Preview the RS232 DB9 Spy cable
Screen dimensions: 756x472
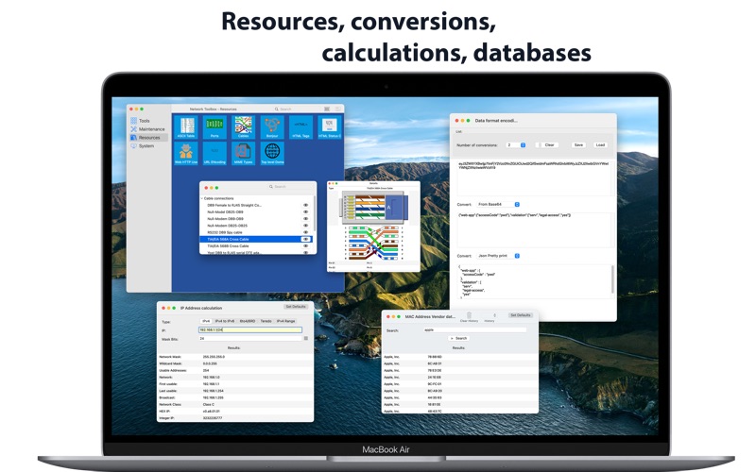pyautogui.click(x=305, y=232)
